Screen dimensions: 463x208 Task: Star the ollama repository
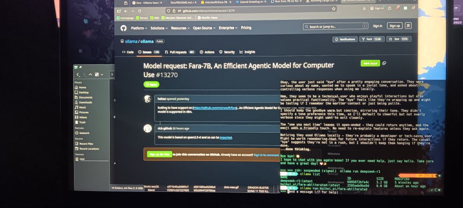point(399,39)
